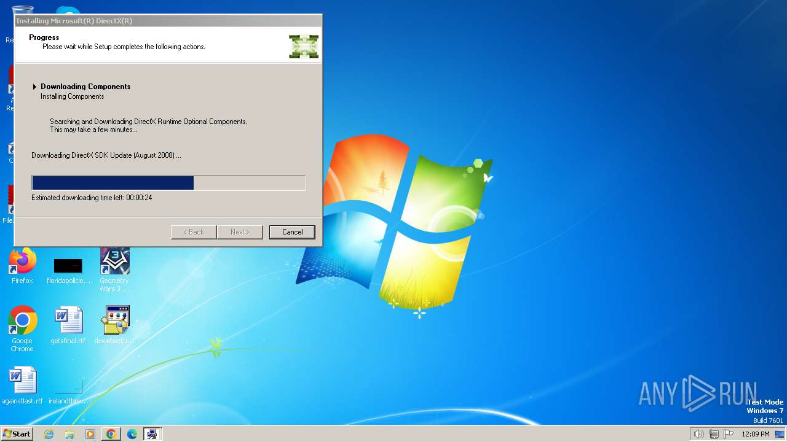The width and height of the screenshot is (787, 442).
Task: Click the 'Estimated downloading time left' text
Action: click(92, 198)
